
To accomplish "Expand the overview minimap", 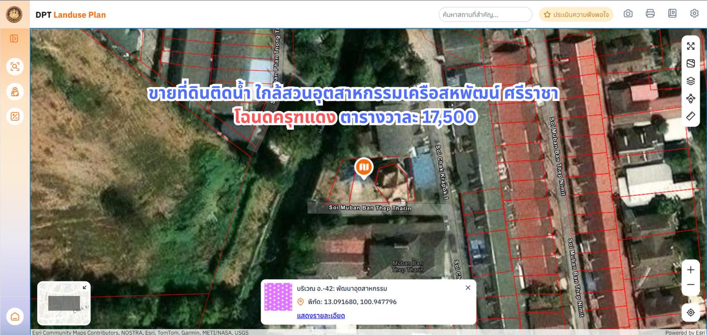I will tap(84, 286).
